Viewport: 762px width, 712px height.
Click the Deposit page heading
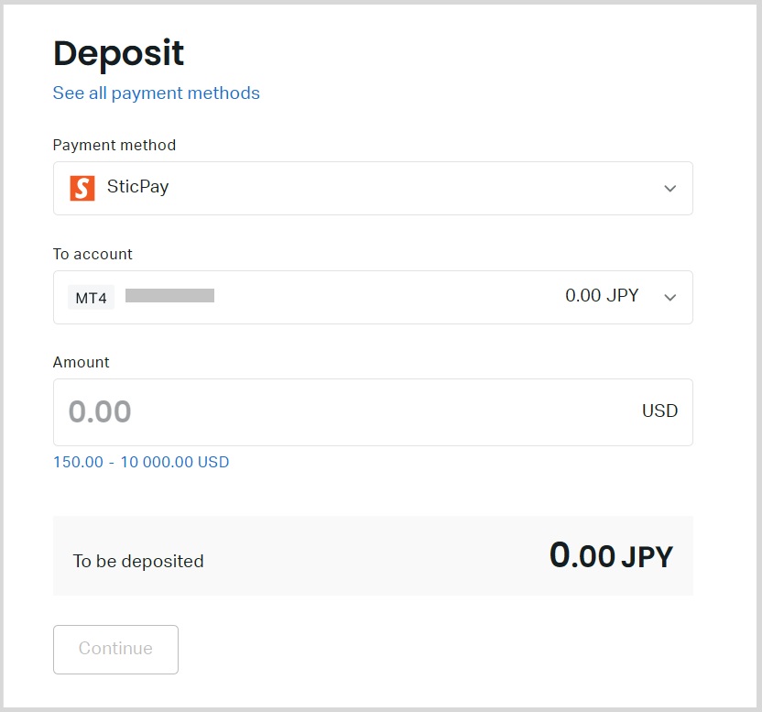coord(118,53)
